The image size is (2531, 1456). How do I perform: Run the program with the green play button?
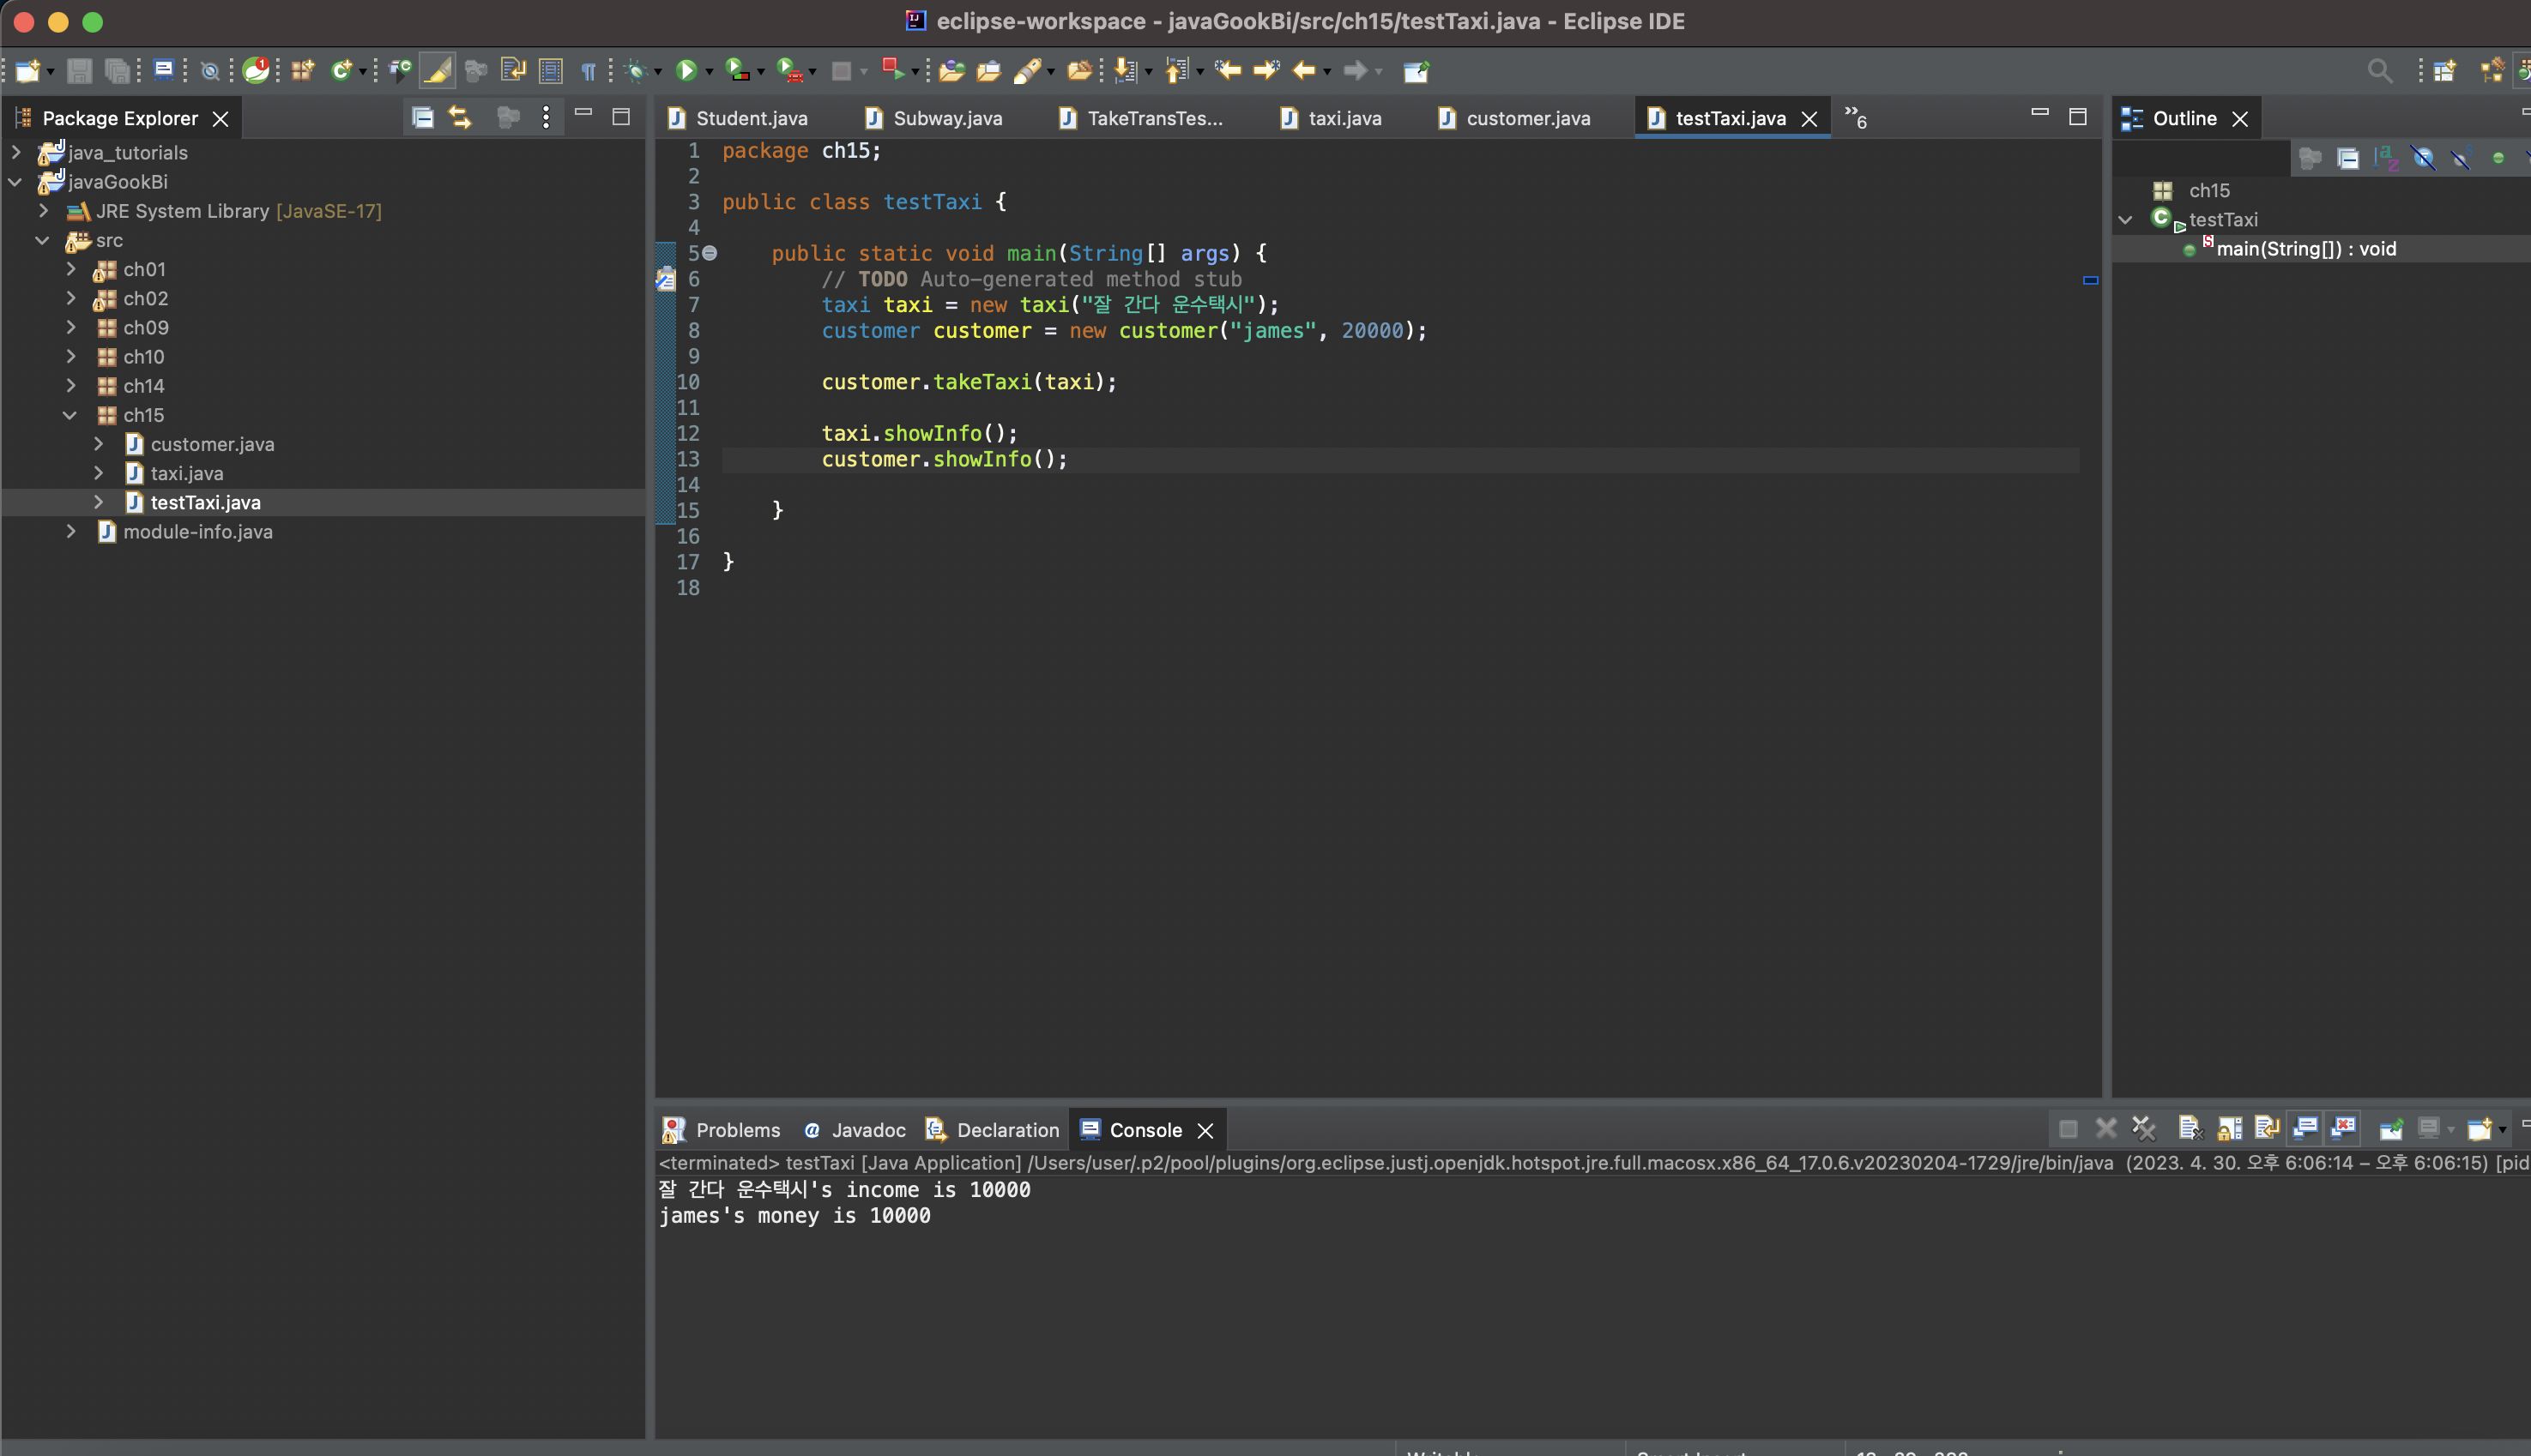click(686, 70)
